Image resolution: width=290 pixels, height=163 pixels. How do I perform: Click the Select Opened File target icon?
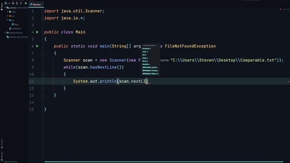pos(13,3)
